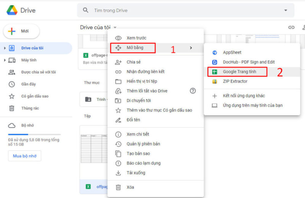The width and height of the screenshot is (305, 198).
Task: Click the Tải xuống download icon
Action: (118, 173)
